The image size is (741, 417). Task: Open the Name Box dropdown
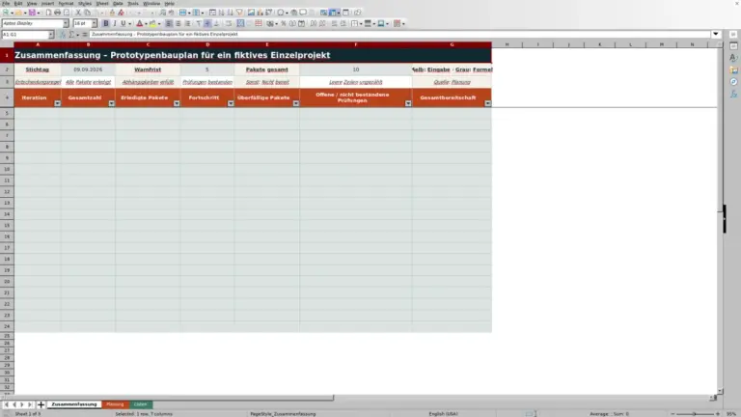(51, 35)
